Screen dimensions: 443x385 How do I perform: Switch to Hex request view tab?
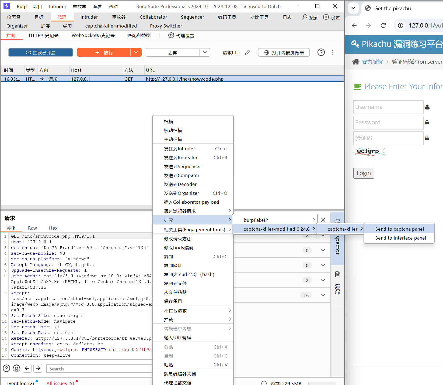click(x=53, y=228)
